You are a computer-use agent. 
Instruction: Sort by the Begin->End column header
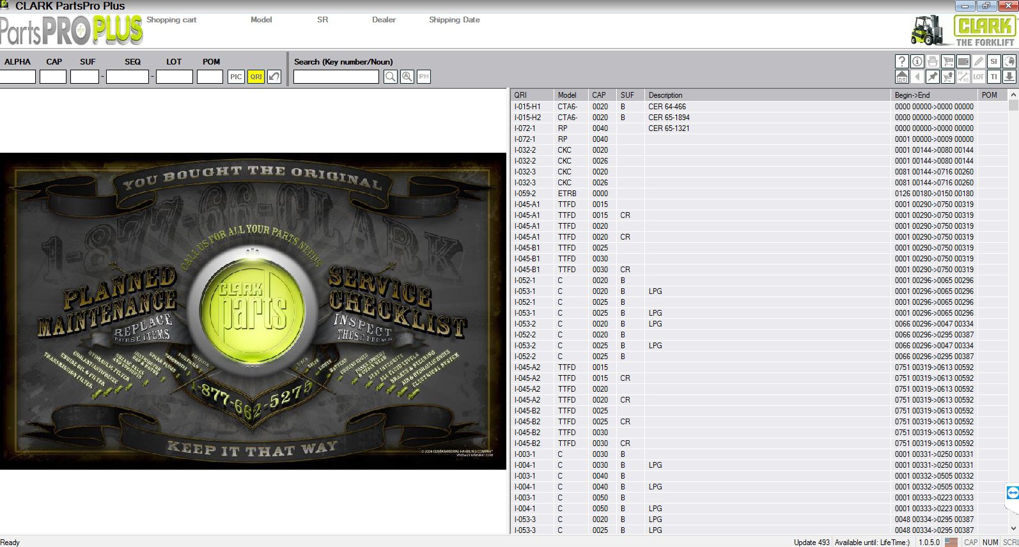pyautogui.click(x=935, y=95)
